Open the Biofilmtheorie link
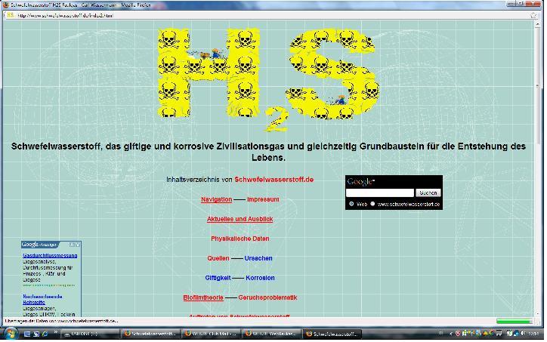 [x=202, y=297]
